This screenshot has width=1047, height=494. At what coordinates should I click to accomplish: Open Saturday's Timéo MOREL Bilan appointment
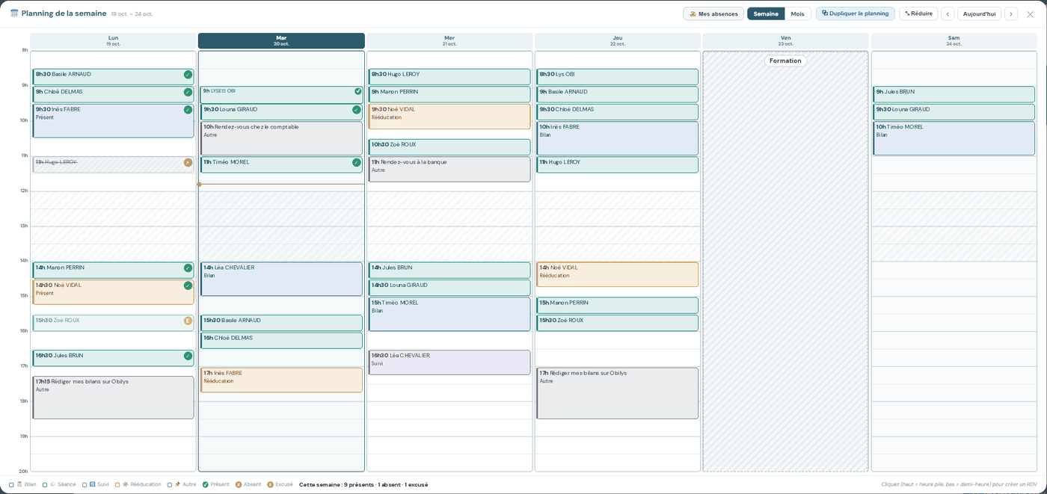954,138
